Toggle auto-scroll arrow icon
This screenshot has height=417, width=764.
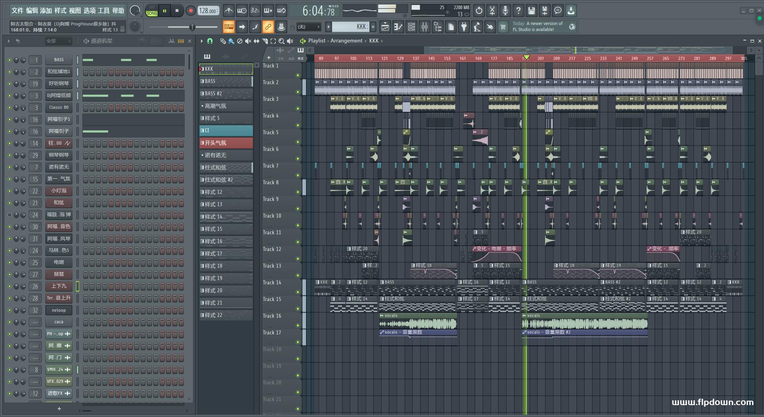point(242,27)
